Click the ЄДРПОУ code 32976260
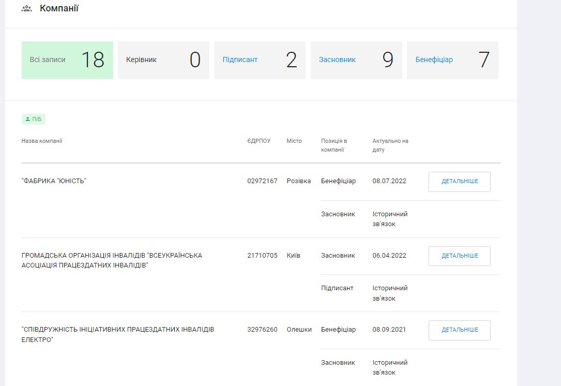This screenshot has height=386, width=561. [262, 330]
